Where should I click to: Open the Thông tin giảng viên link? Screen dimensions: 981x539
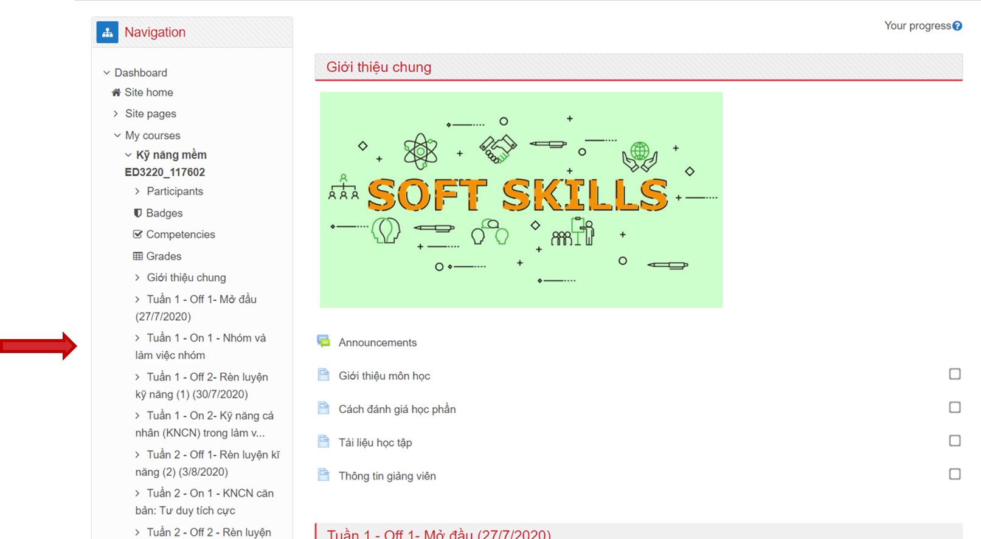[x=387, y=476]
